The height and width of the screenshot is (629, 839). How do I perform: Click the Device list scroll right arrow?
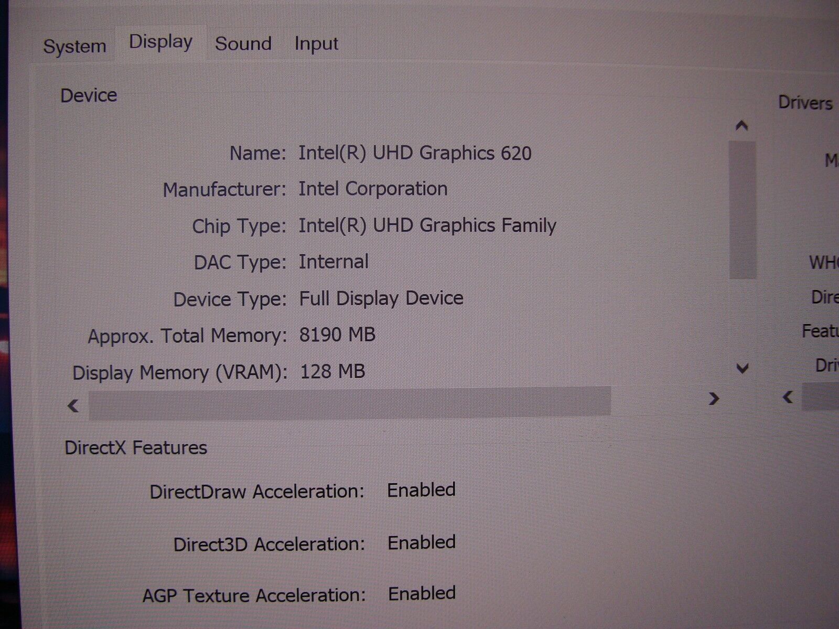click(x=713, y=399)
